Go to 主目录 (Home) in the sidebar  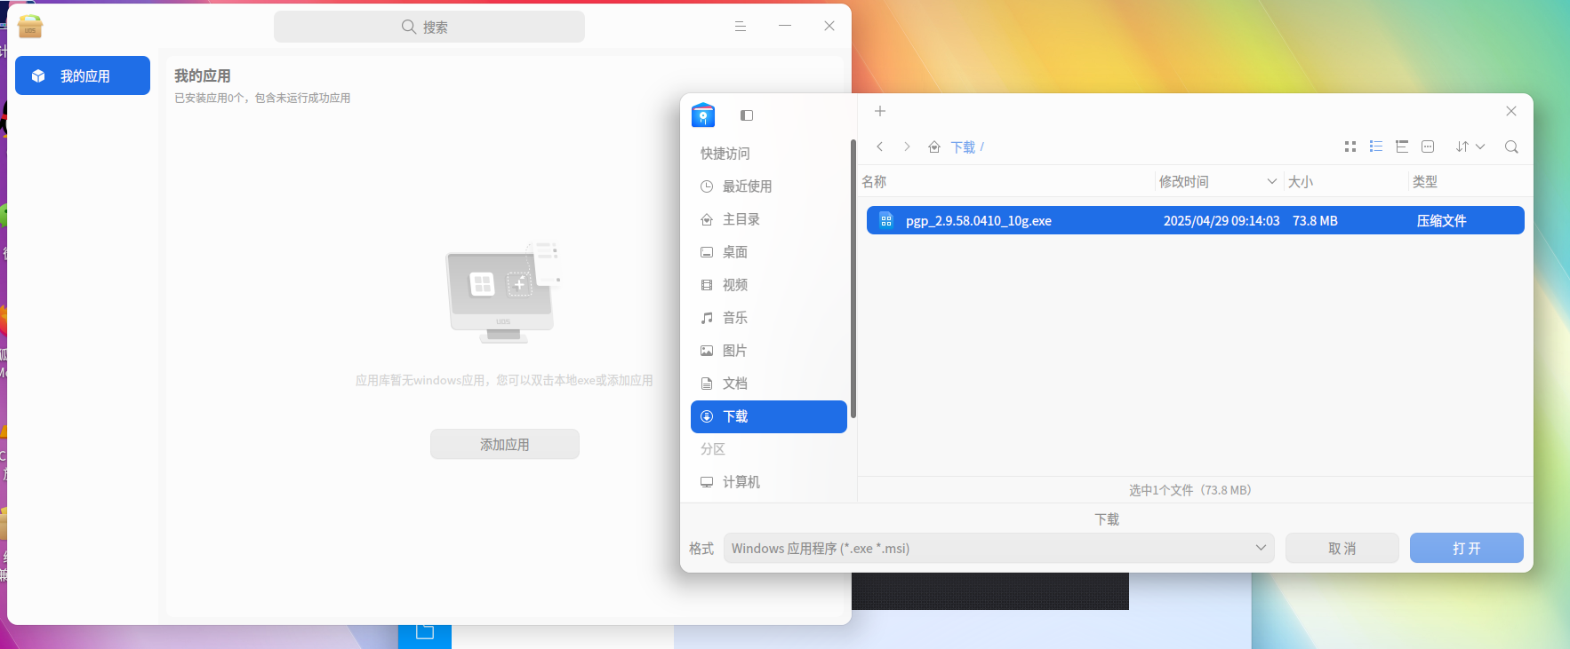769,219
